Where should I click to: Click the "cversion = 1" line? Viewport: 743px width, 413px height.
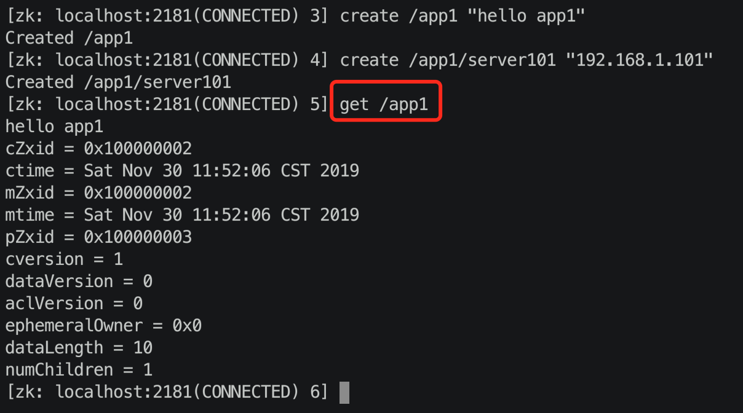click(x=64, y=259)
